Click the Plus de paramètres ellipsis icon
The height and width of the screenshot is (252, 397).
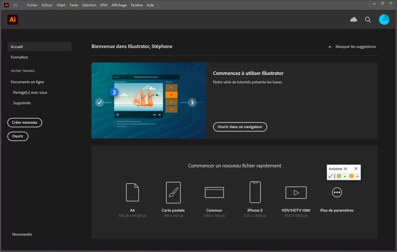tap(337, 192)
